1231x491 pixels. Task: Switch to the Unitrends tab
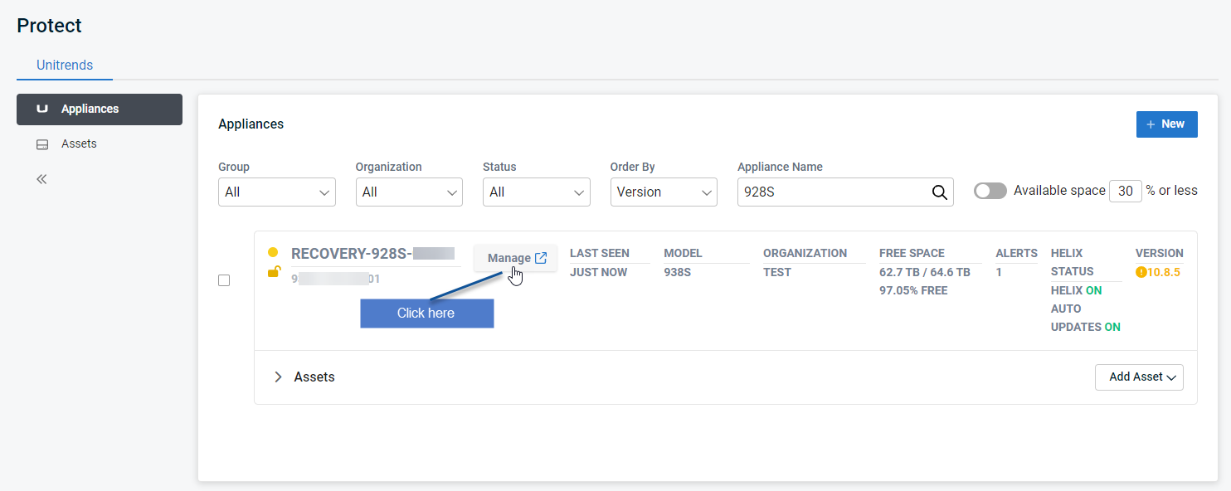[65, 65]
